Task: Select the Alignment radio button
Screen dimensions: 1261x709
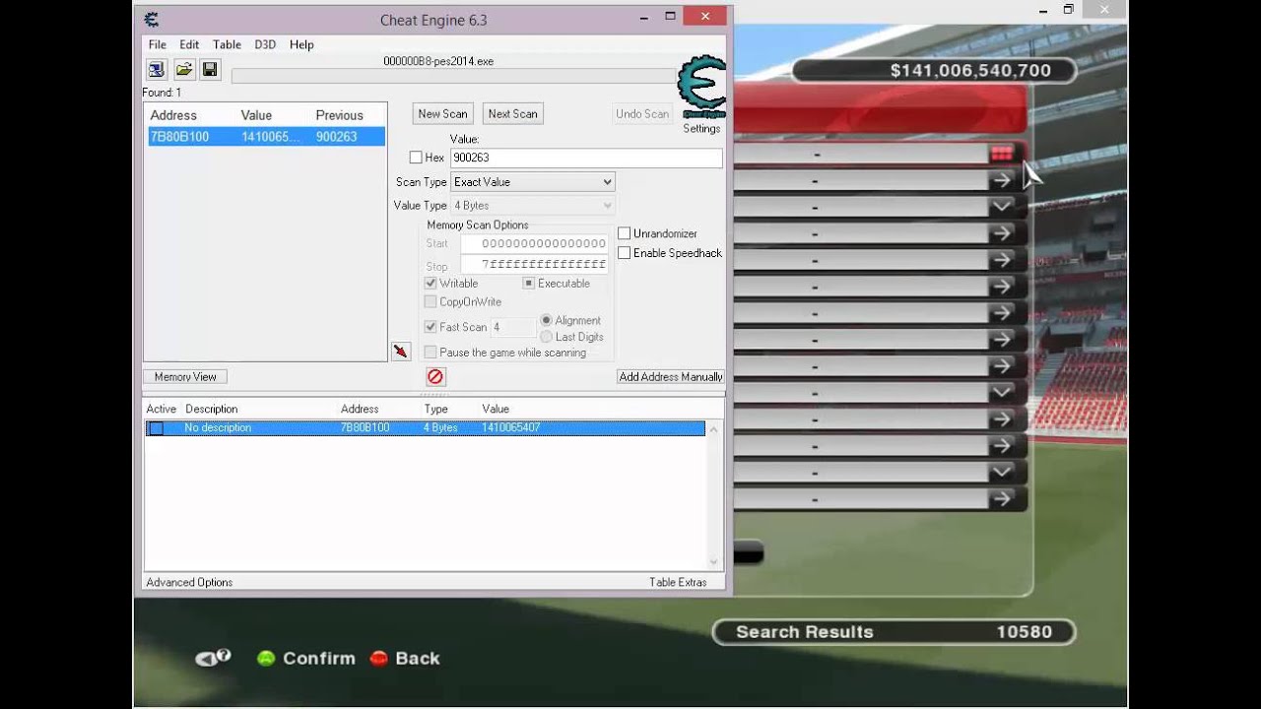Action: [x=546, y=320]
